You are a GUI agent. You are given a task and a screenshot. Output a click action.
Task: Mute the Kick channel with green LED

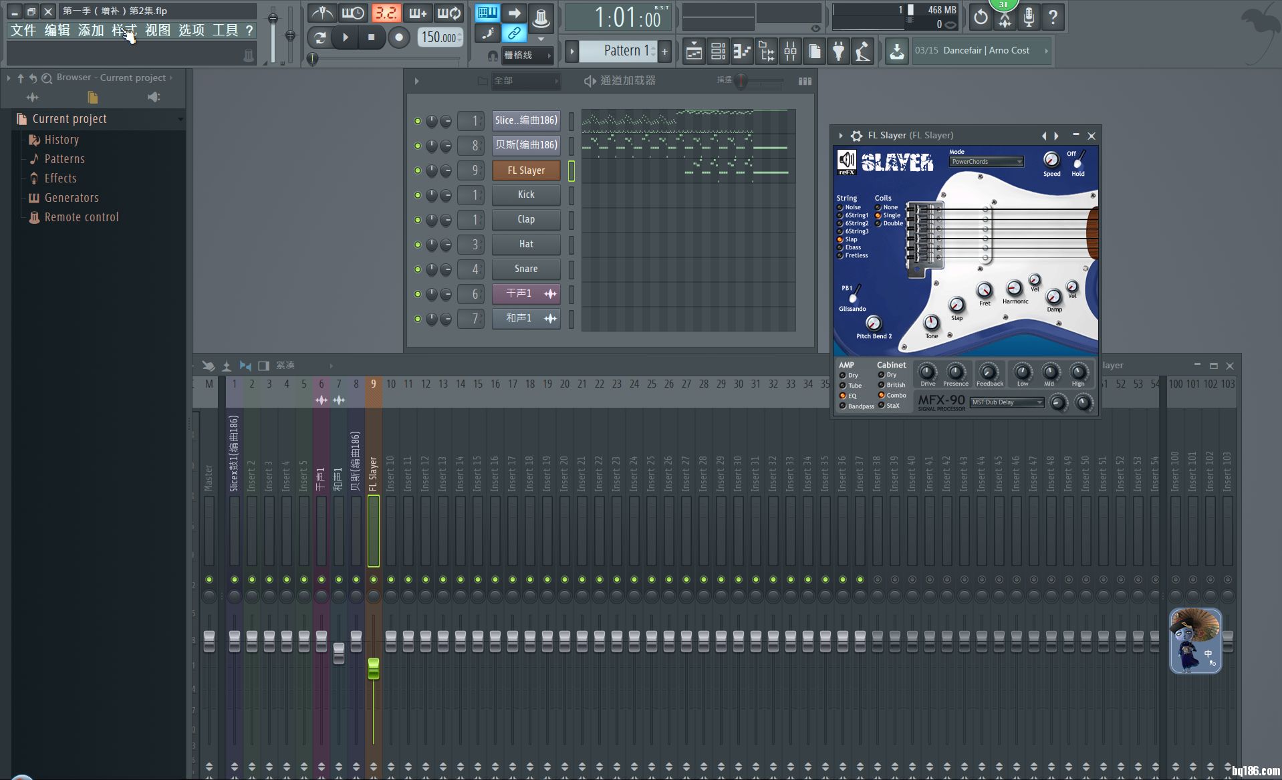pyautogui.click(x=418, y=195)
